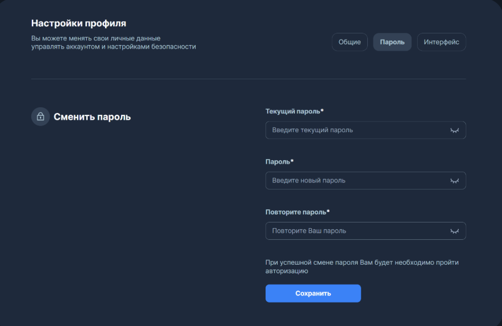Click the 'Сменить пароль' section label
Image resolution: width=502 pixels, height=326 pixels.
pyautogui.click(x=93, y=116)
